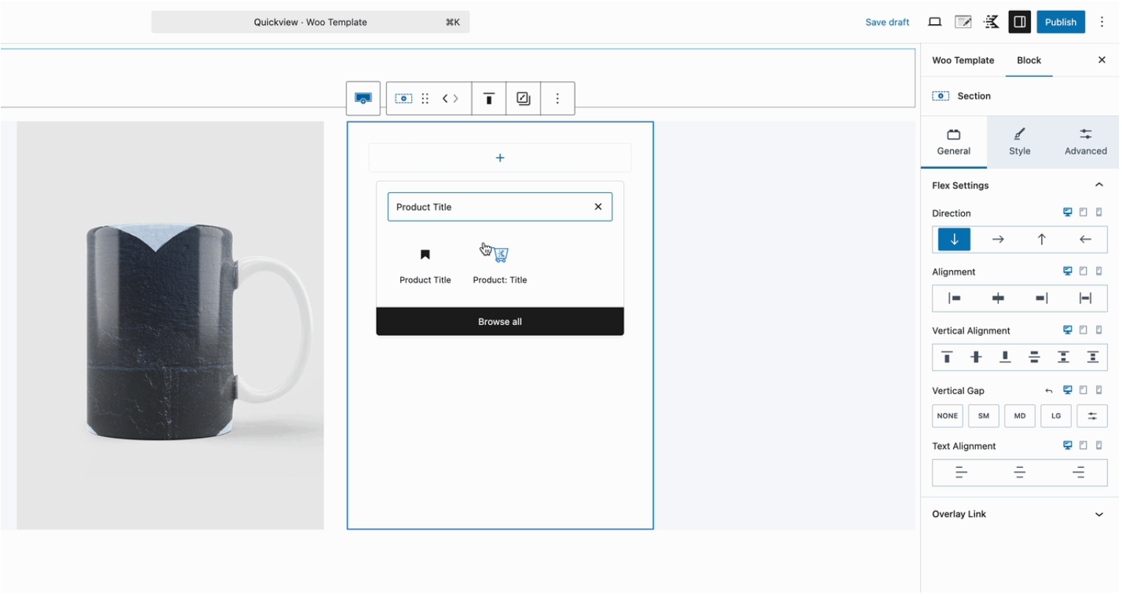Viewport: 1122px width, 597px height.
Task: Switch to the Style tab
Action: coord(1019,142)
